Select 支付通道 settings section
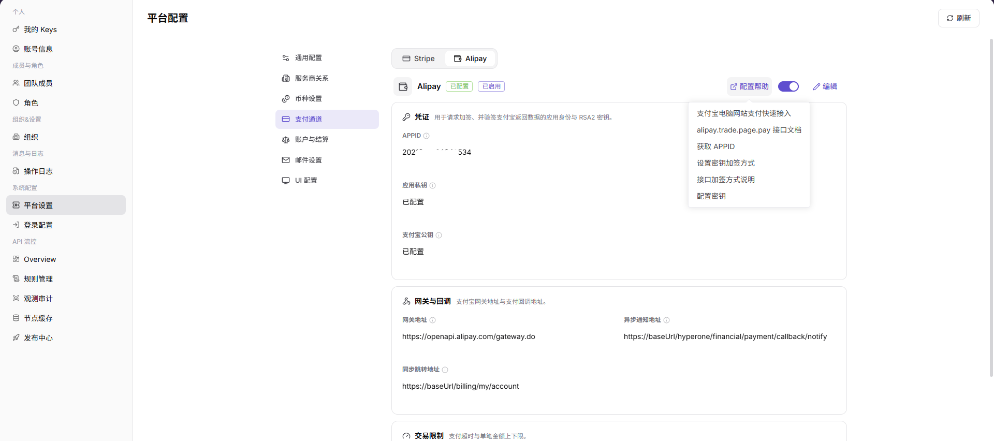The image size is (994, 441). pyautogui.click(x=327, y=119)
